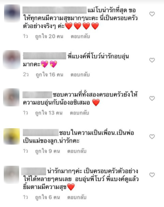Reply to the comment with 16 likes

click(80, 75)
